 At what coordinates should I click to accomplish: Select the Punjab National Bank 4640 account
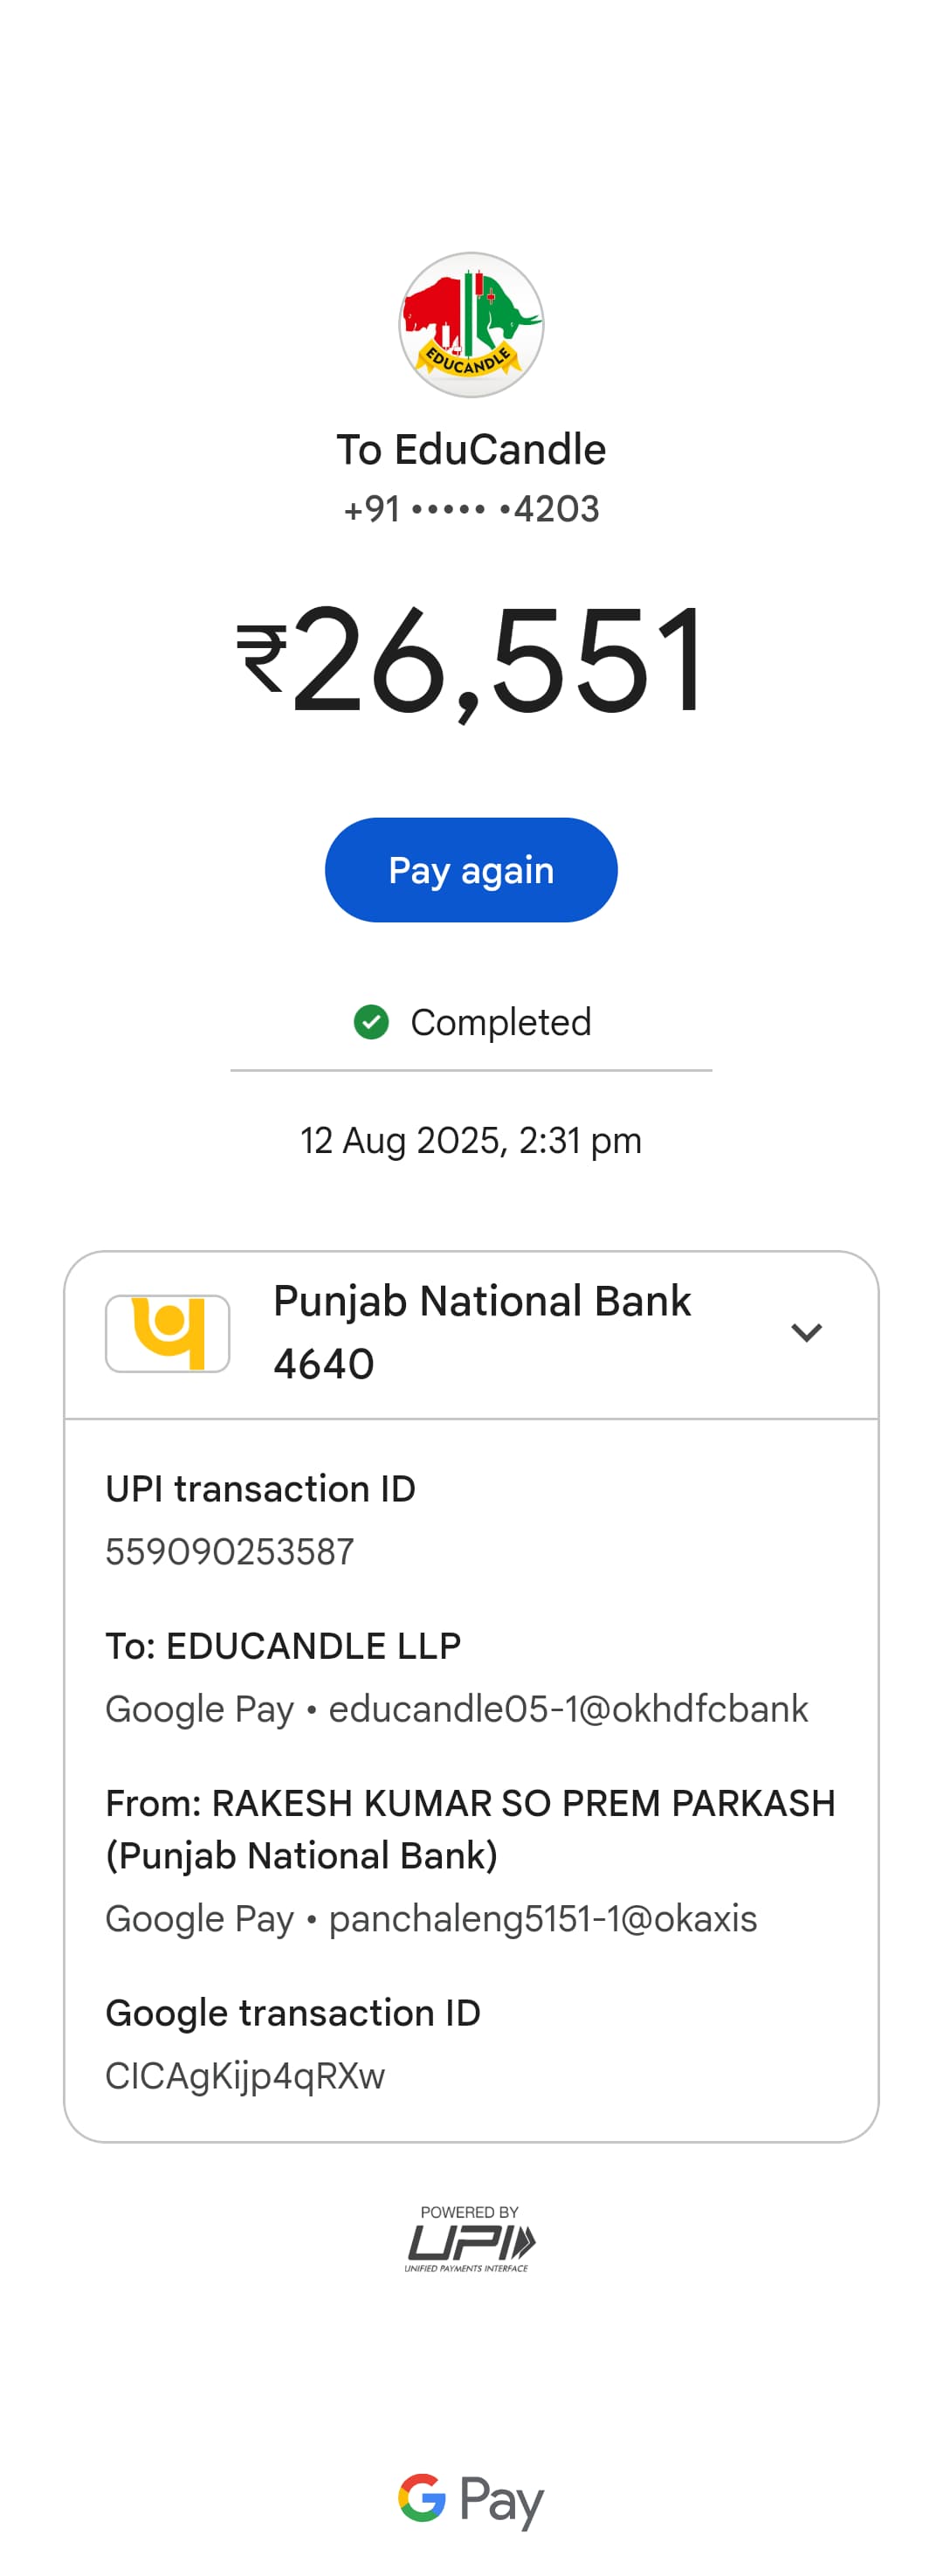[x=482, y=1332]
